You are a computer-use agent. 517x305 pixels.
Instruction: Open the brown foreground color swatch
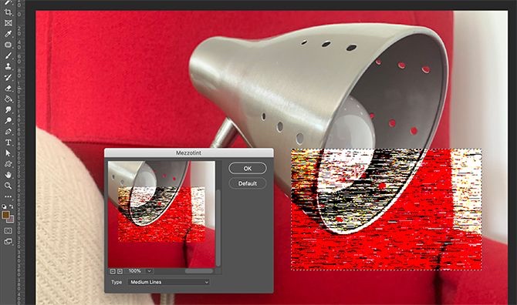(x=5, y=216)
